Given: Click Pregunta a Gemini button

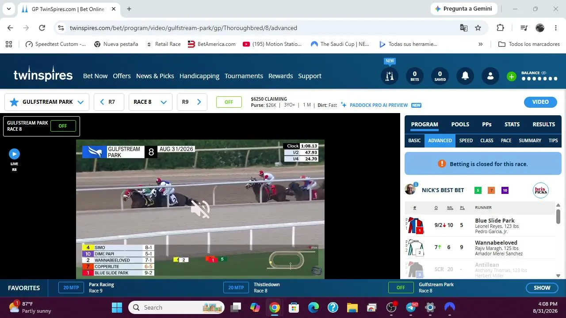Looking at the screenshot, I should tap(464, 9).
